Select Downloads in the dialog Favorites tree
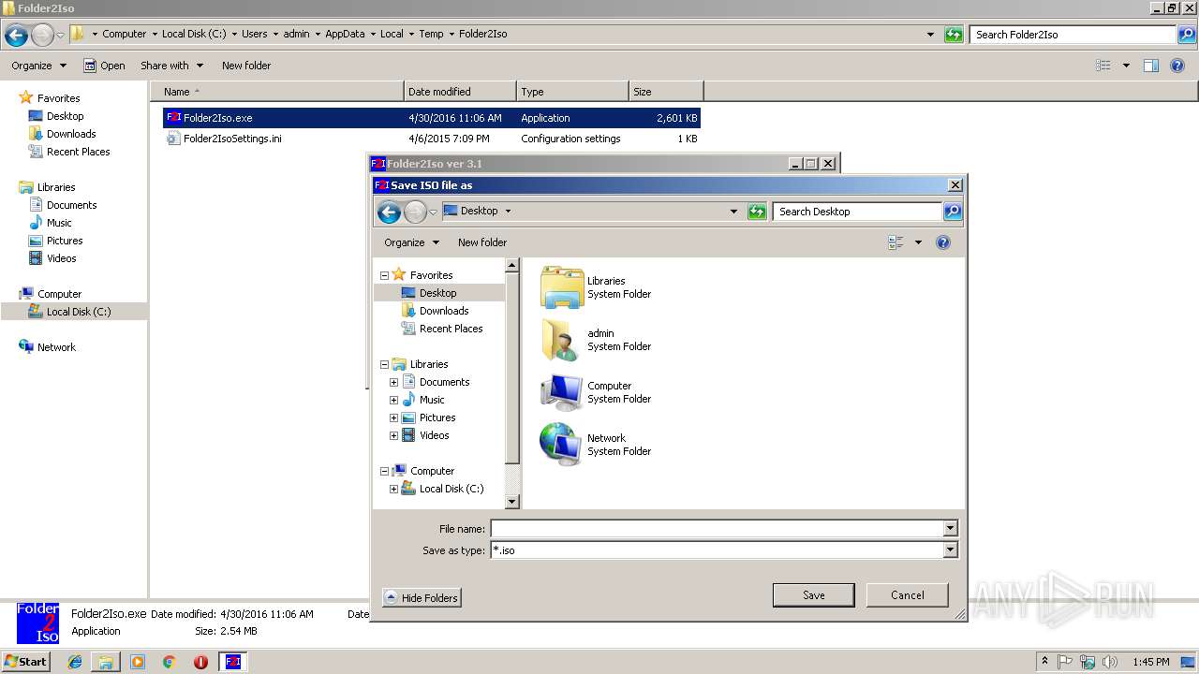 coord(444,311)
